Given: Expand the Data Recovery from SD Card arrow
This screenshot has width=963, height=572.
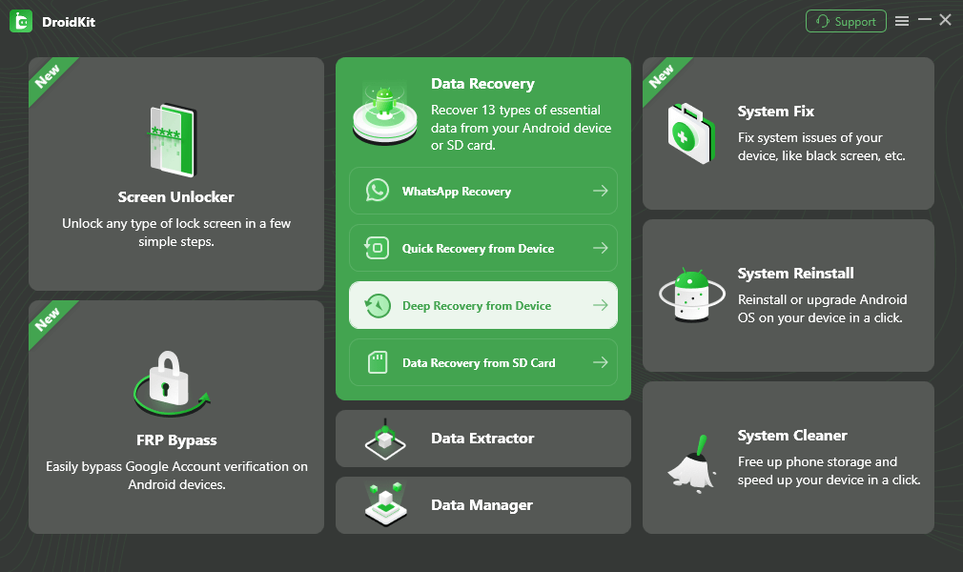Looking at the screenshot, I should point(602,362).
